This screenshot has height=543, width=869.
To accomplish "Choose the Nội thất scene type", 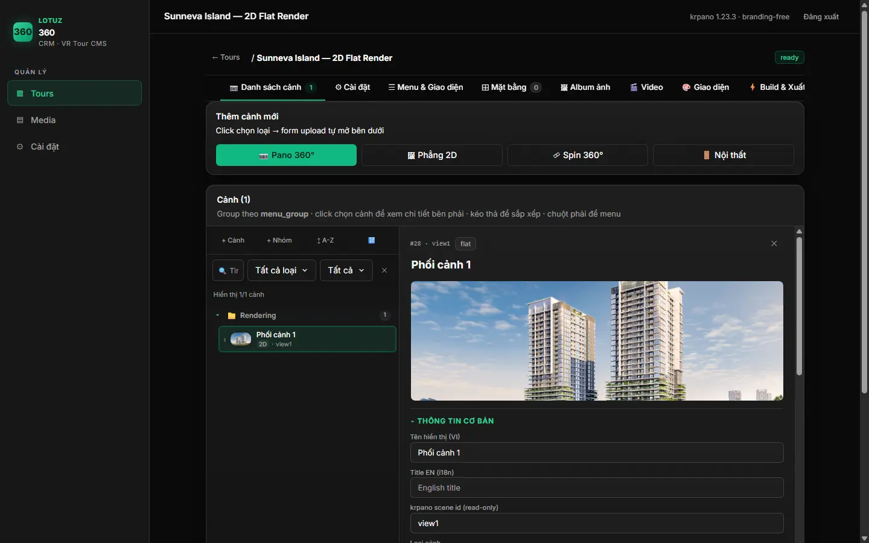I will pos(724,155).
